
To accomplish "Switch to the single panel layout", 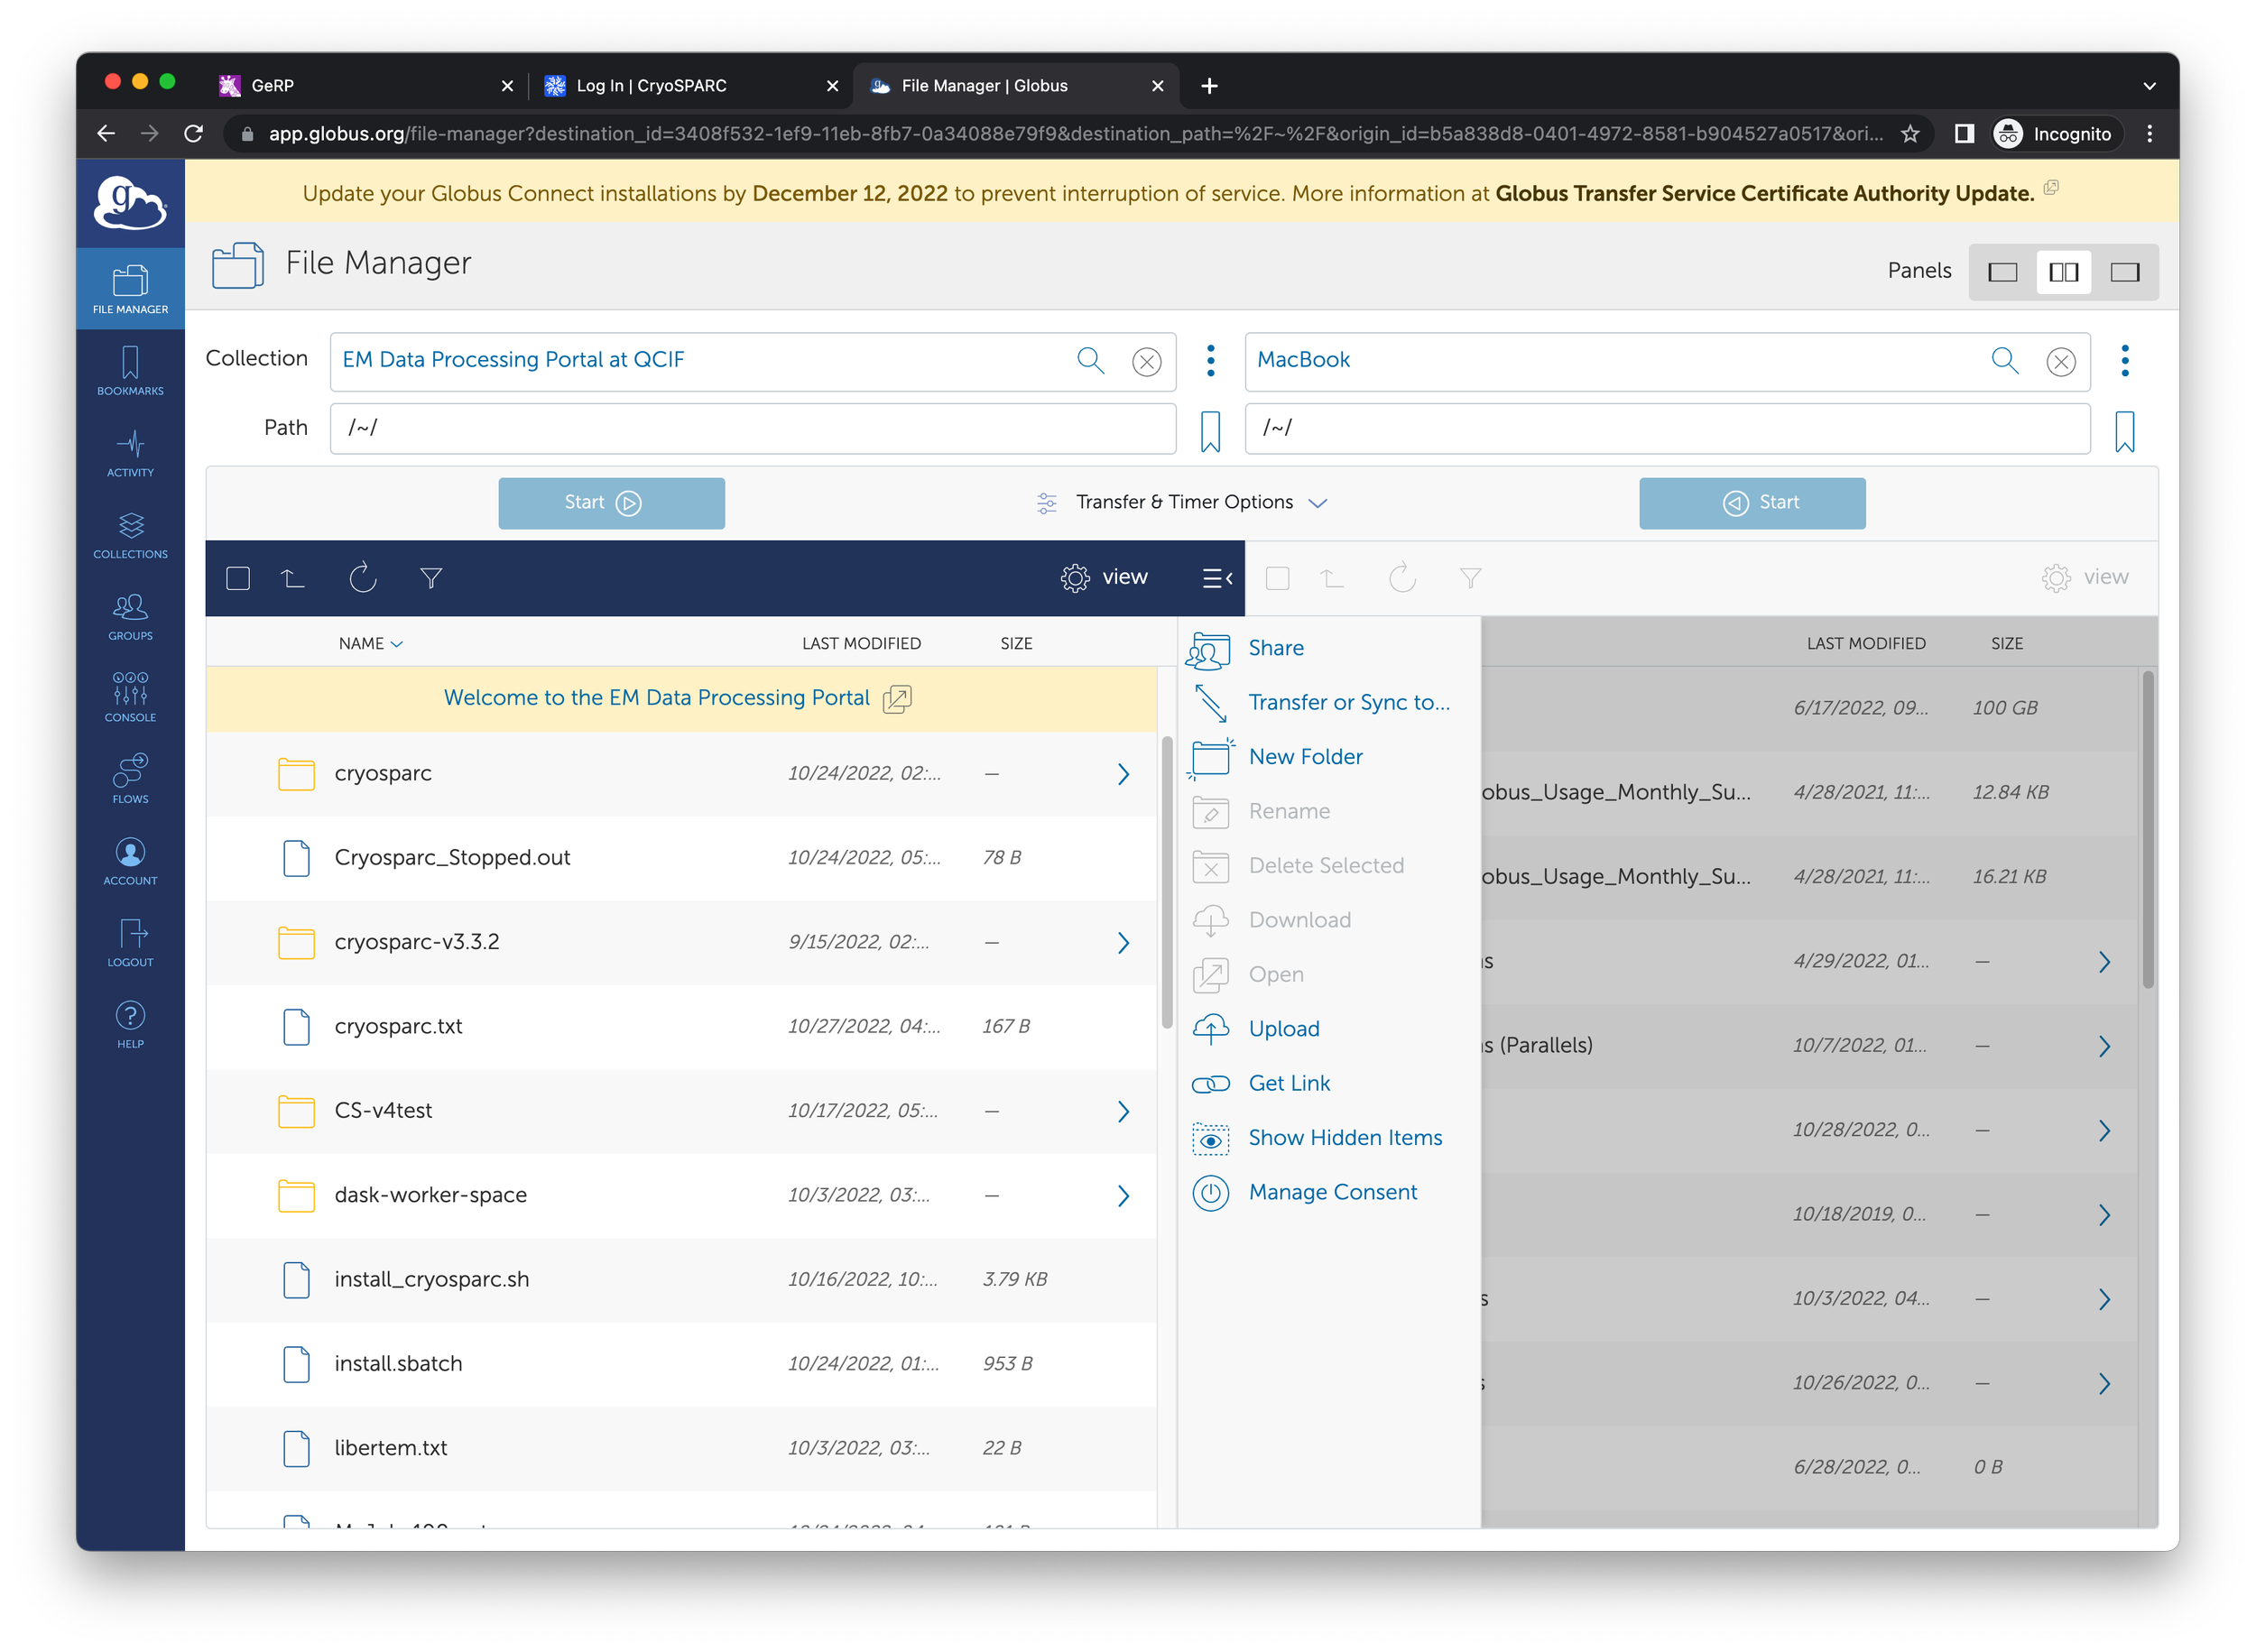I will (2002, 272).
